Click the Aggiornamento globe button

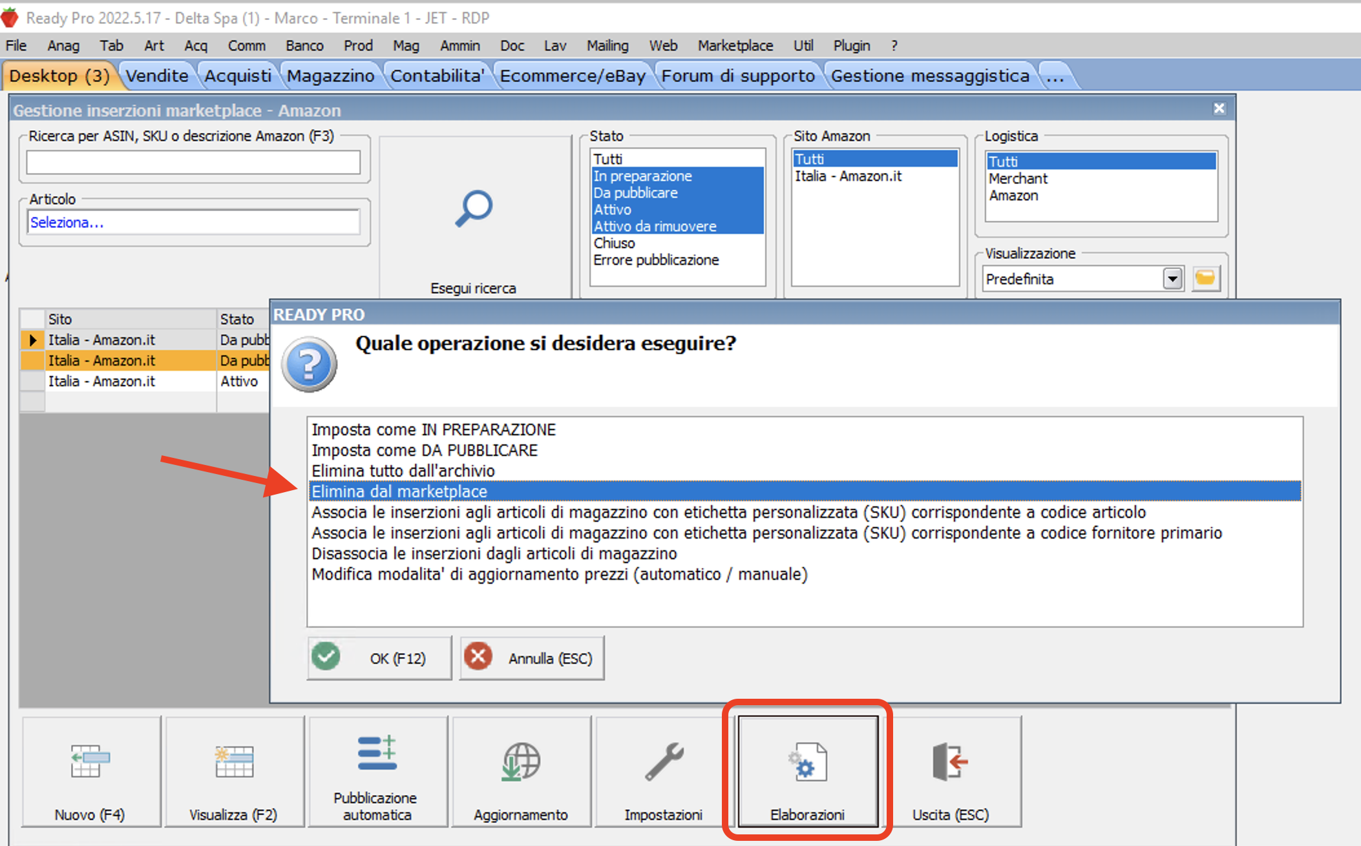[521, 772]
